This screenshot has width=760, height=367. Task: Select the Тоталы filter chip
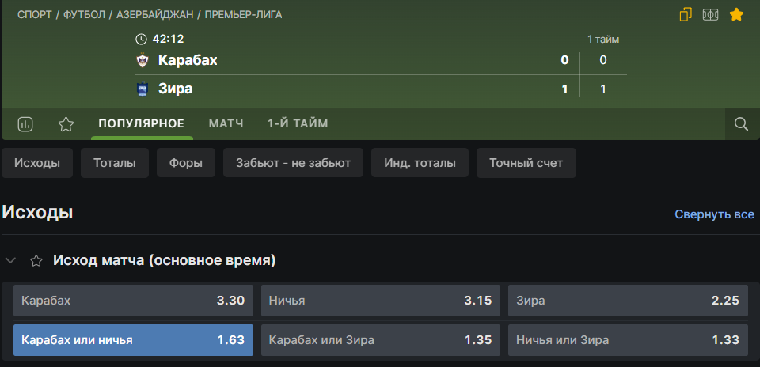[115, 163]
